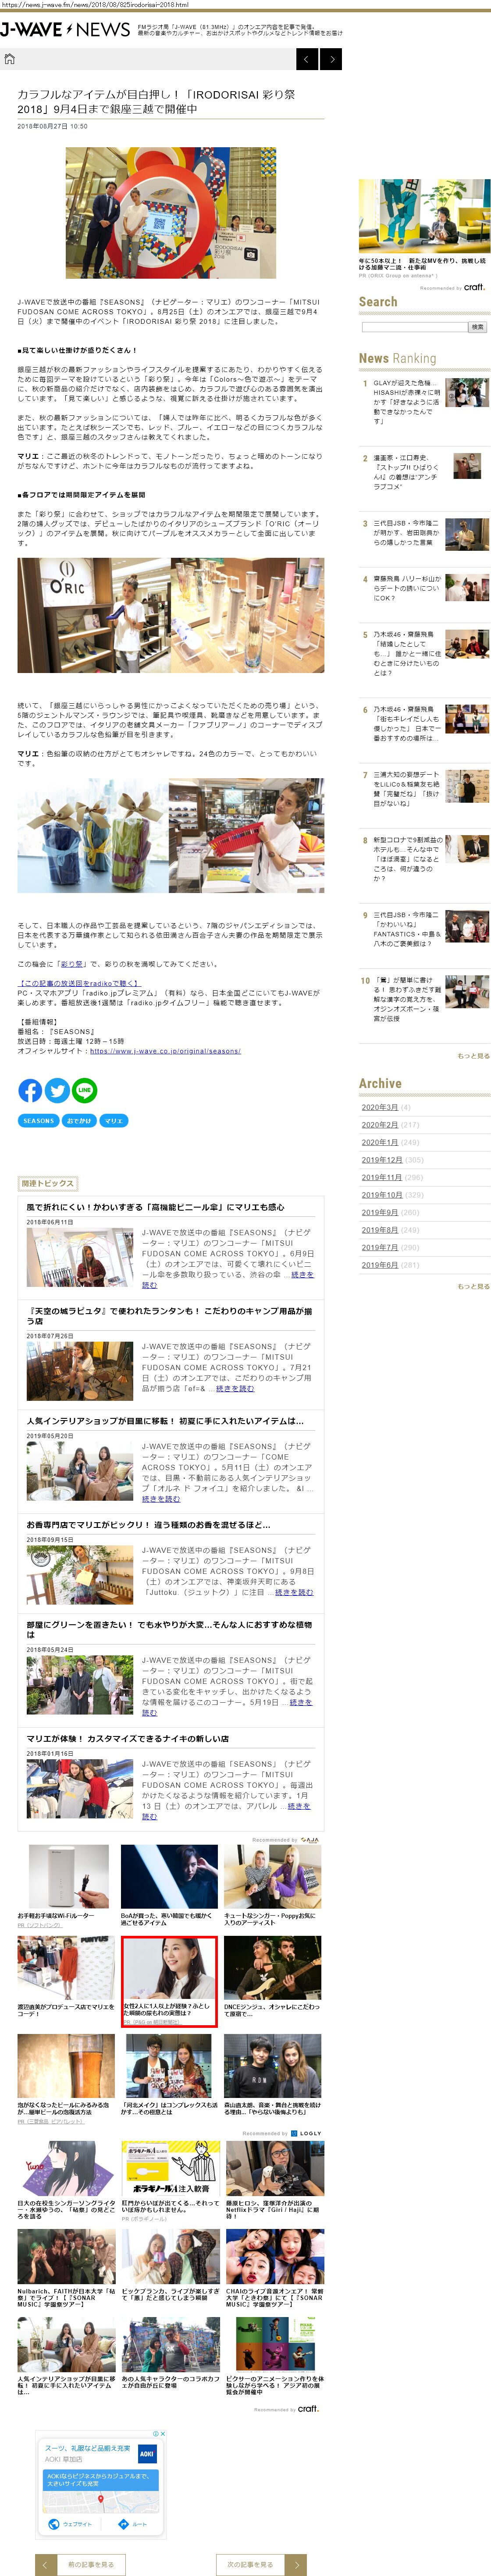Image resolution: width=491 pixels, height=2576 pixels.
Task: Open related topic about 高機能ビニール傘
Action: coord(155,1207)
